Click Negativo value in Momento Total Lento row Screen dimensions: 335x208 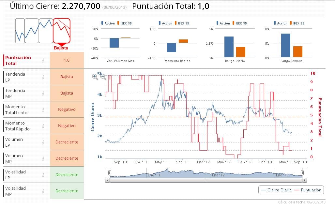(x=67, y=110)
